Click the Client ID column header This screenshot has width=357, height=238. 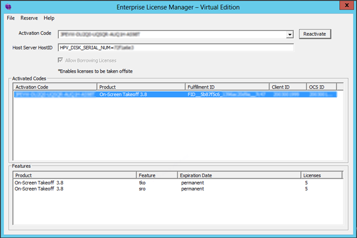pos(288,87)
